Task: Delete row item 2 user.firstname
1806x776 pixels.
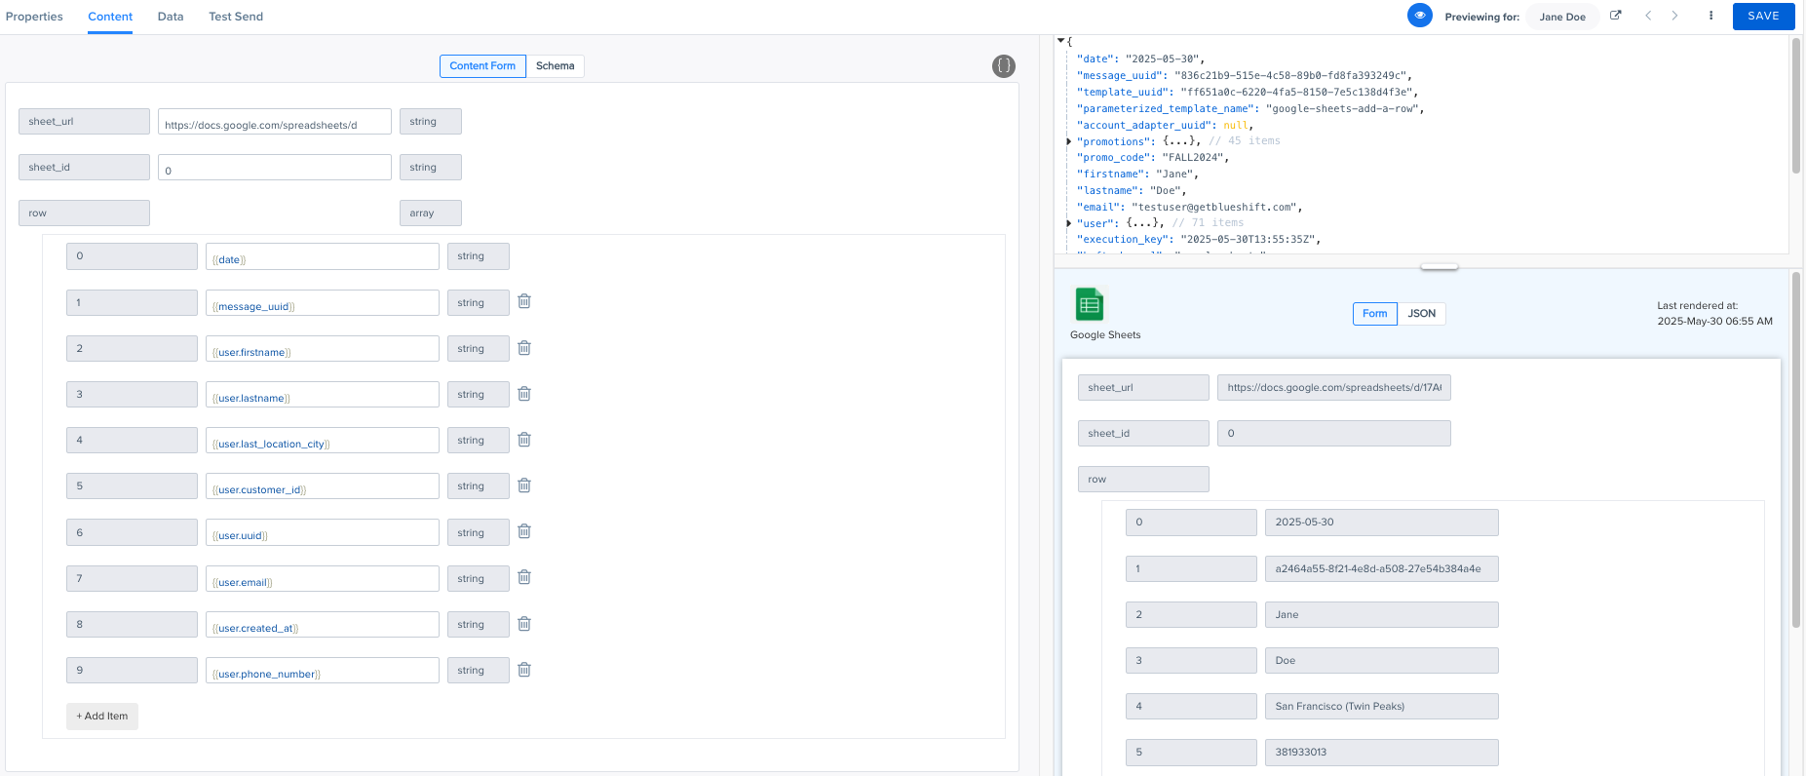Action: tap(524, 348)
